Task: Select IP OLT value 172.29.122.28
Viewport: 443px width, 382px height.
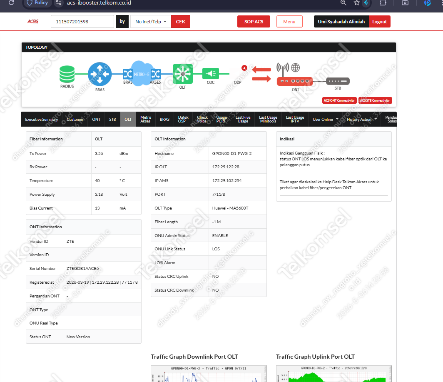Action: (226, 167)
